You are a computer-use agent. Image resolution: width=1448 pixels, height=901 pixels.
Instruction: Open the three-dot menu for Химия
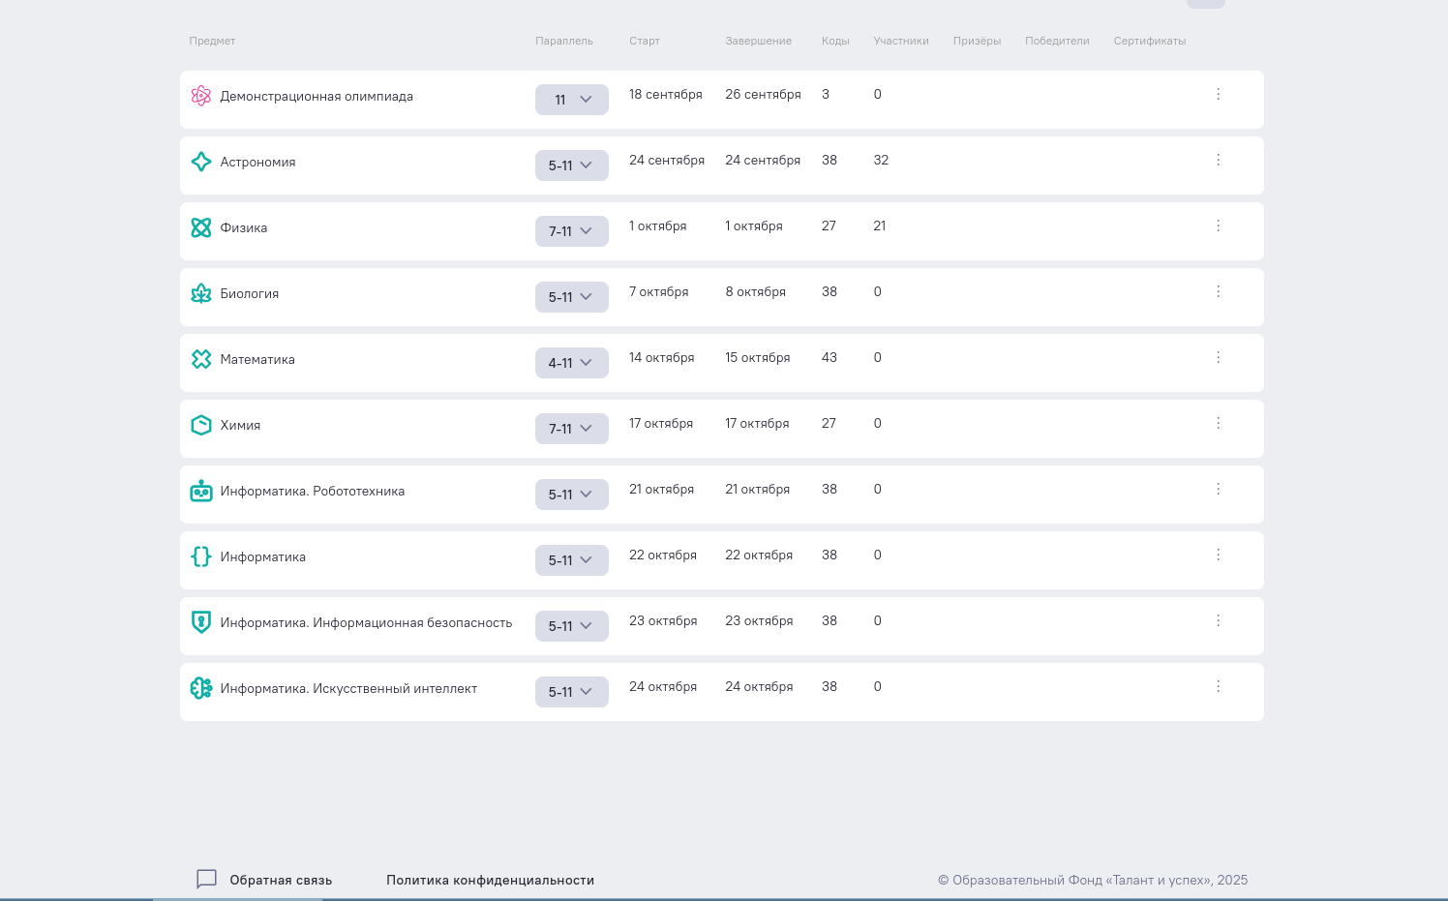point(1218,423)
